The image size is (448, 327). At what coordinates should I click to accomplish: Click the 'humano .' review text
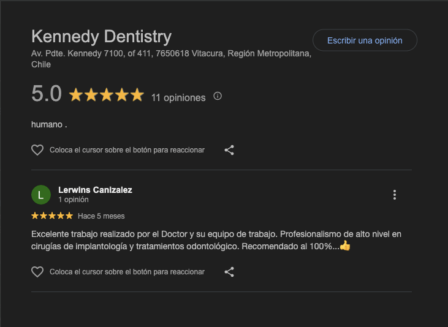[49, 124]
